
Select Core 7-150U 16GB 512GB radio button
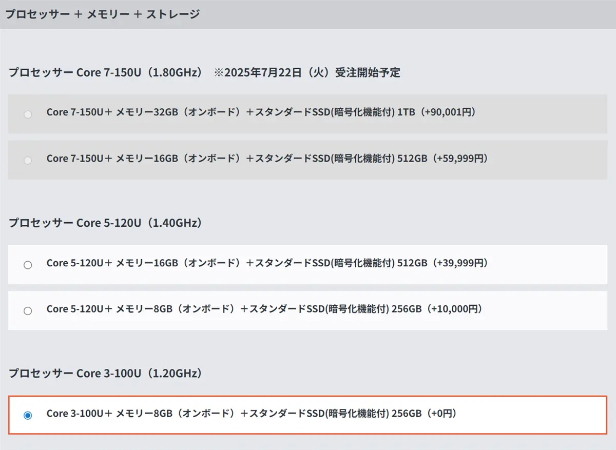click(x=28, y=160)
